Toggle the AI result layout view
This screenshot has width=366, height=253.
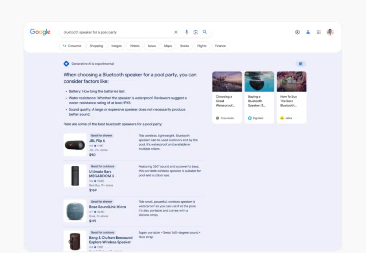coord(301,64)
